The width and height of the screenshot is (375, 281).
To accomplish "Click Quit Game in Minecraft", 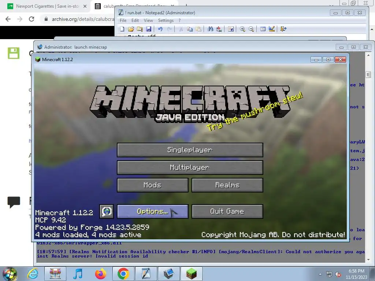I will (x=227, y=211).
